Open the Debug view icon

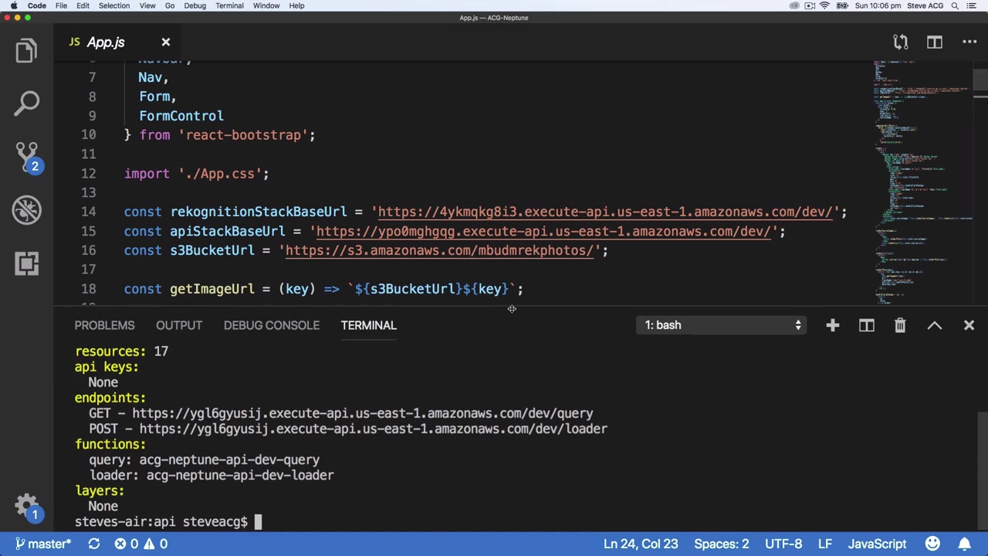(26, 210)
